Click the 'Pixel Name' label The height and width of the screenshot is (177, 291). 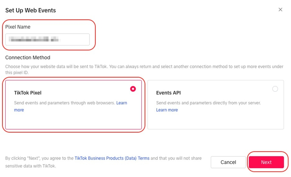point(18,27)
